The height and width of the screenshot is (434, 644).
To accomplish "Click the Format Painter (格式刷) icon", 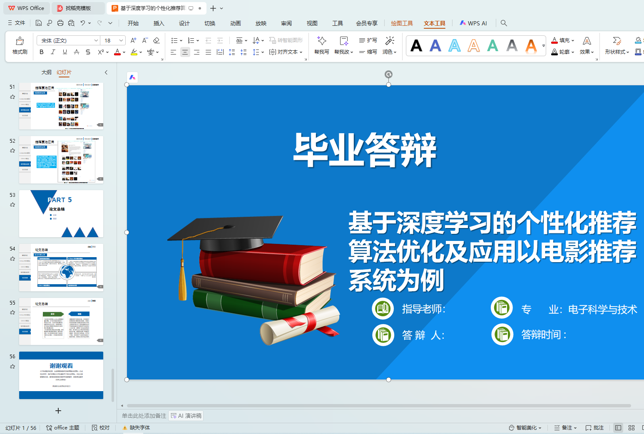I will tap(20, 41).
